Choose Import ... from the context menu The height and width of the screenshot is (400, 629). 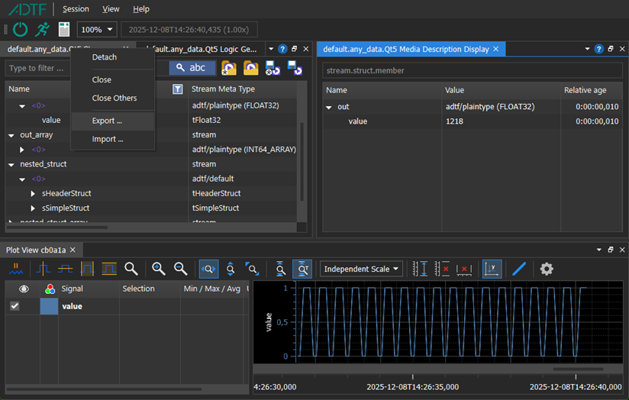(113, 139)
